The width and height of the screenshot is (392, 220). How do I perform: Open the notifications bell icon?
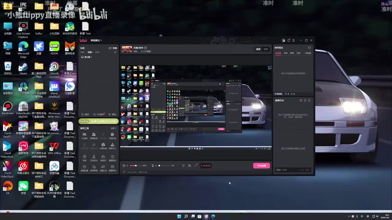pyautogui.click(x=288, y=40)
